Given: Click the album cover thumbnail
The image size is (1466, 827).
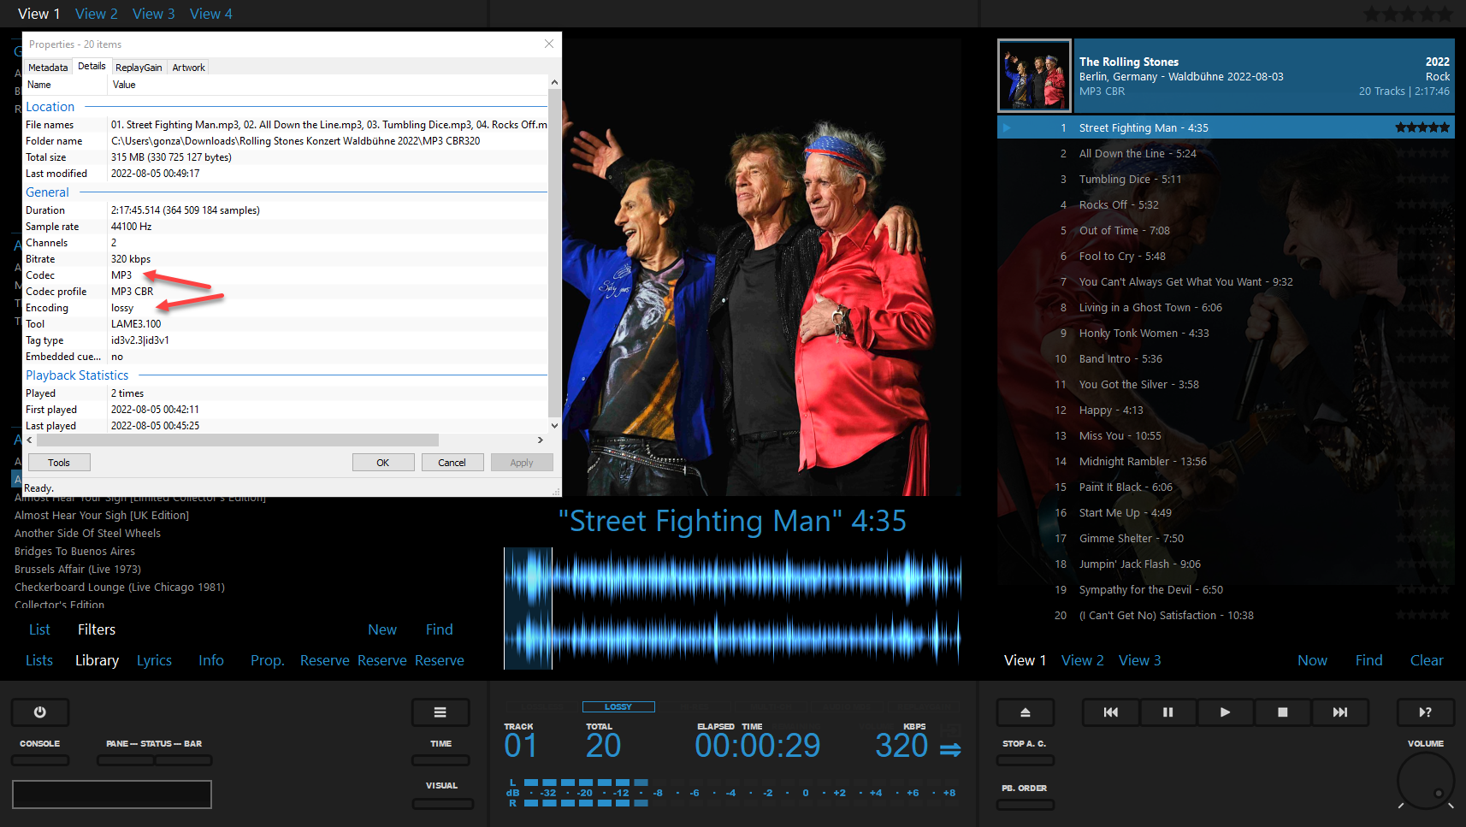Looking at the screenshot, I should click(x=1034, y=75).
